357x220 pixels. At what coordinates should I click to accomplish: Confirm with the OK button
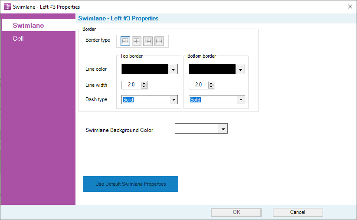[x=236, y=212]
